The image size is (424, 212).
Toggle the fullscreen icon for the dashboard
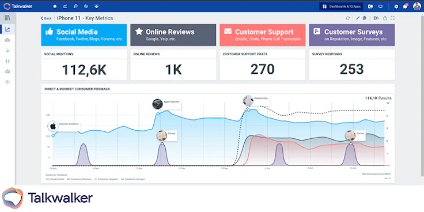click(393, 18)
